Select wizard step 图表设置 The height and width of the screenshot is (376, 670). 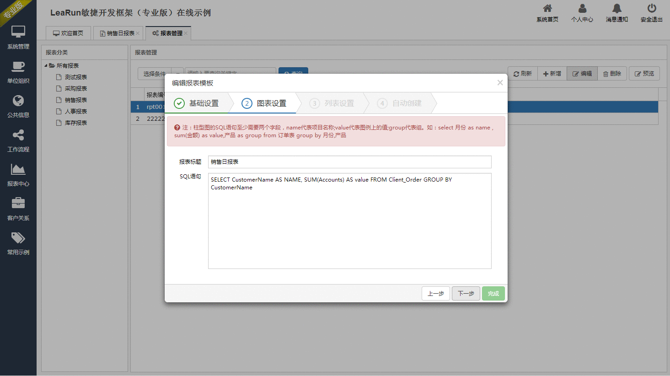264,103
